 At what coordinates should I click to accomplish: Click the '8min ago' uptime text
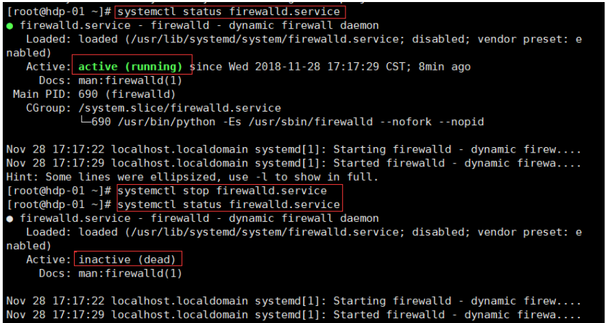[x=444, y=67]
